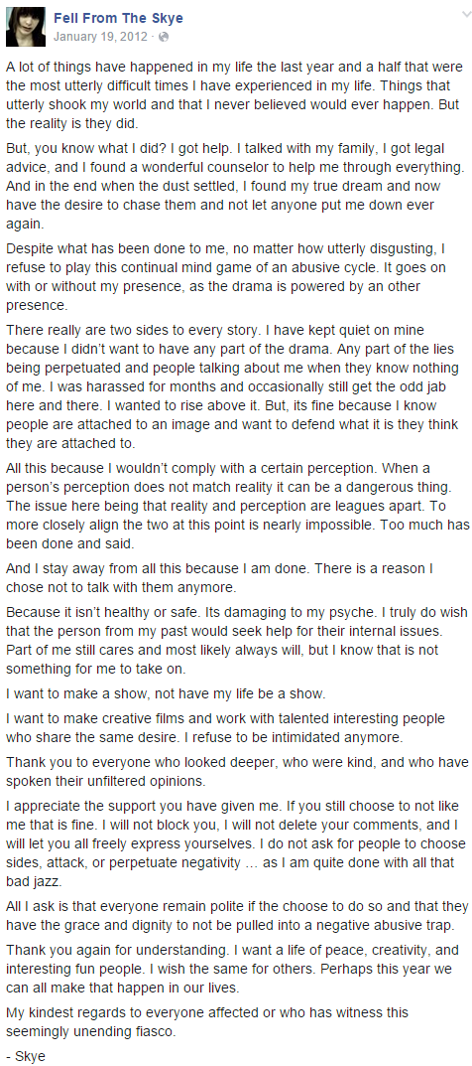The image size is (472, 1066).
Task: Click the "And I stay away" paragraph
Action: [x=220, y=577]
